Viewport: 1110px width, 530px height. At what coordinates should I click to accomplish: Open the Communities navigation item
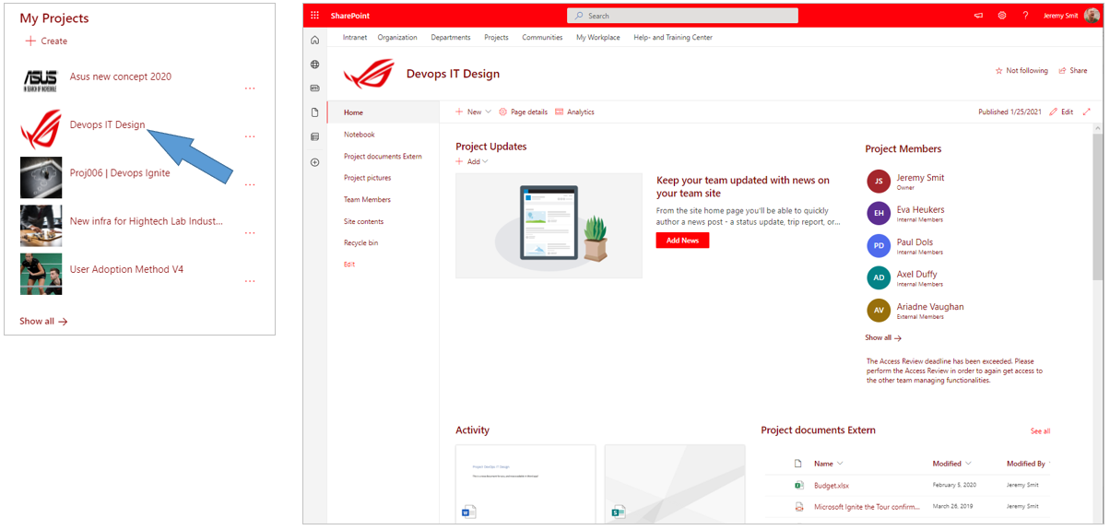pyautogui.click(x=542, y=38)
